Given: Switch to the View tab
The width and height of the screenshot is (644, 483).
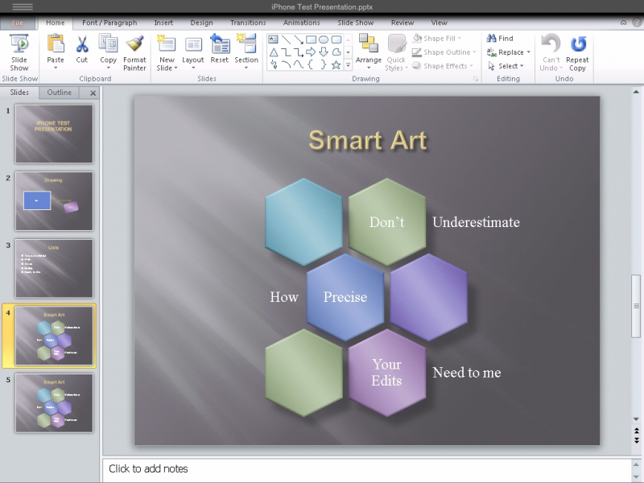Looking at the screenshot, I should [439, 23].
